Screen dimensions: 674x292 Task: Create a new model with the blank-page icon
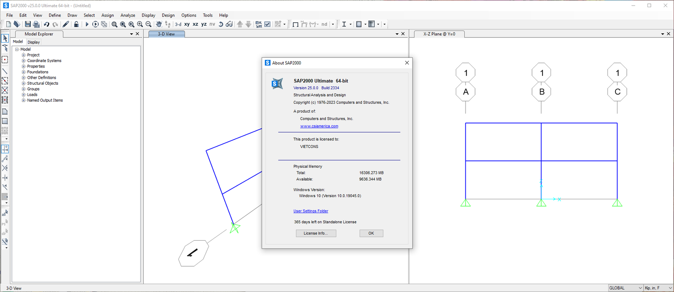point(8,24)
